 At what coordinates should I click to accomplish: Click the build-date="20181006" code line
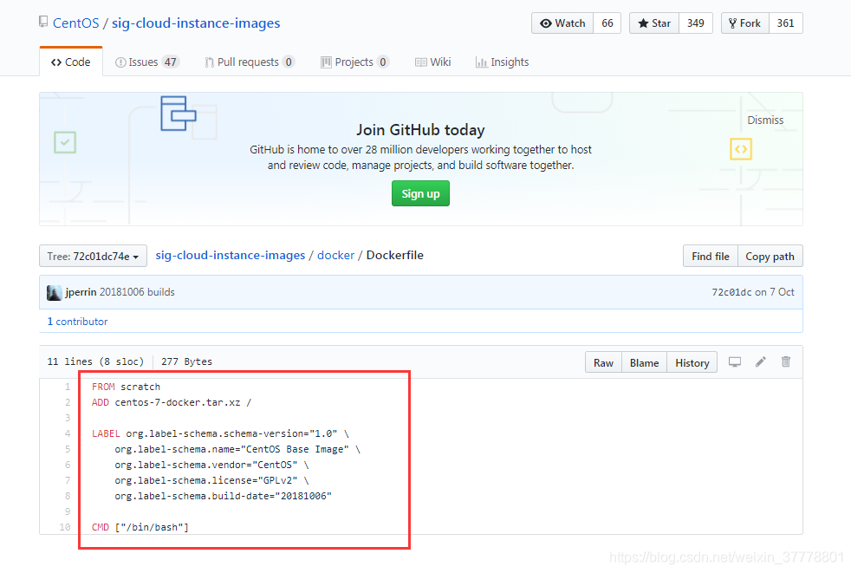click(x=223, y=496)
